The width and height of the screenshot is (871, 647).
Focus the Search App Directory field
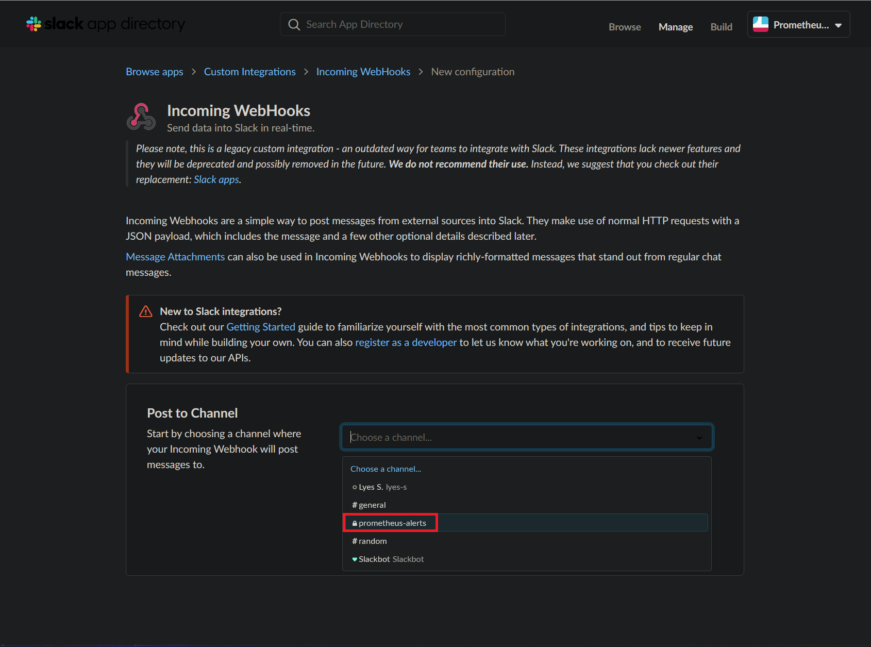[393, 24]
